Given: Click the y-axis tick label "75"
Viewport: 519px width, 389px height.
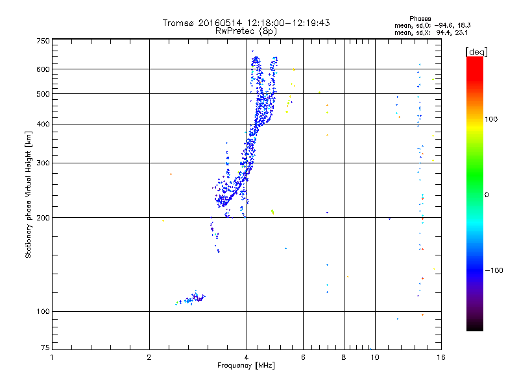Looking at the screenshot, I should (x=45, y=348).
